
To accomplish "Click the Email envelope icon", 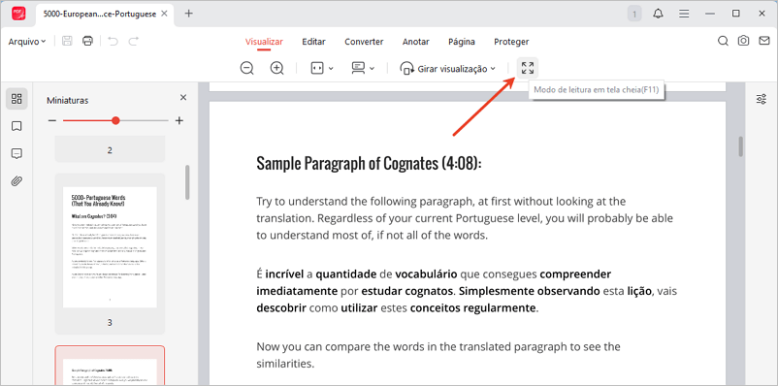I will coord(764,41).
